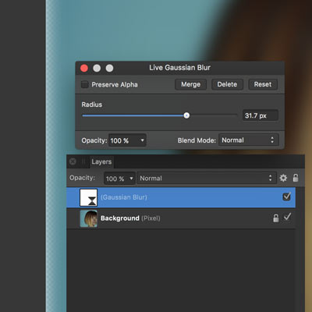
Task: Expand the Layers panel Opacity percentage dropdown
Action: click(x=119, y=179)
